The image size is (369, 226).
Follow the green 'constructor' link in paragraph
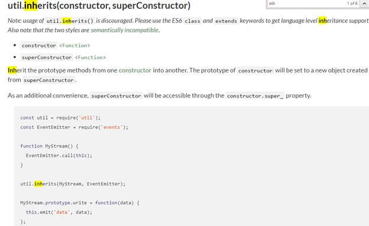[x=135, y=70]
